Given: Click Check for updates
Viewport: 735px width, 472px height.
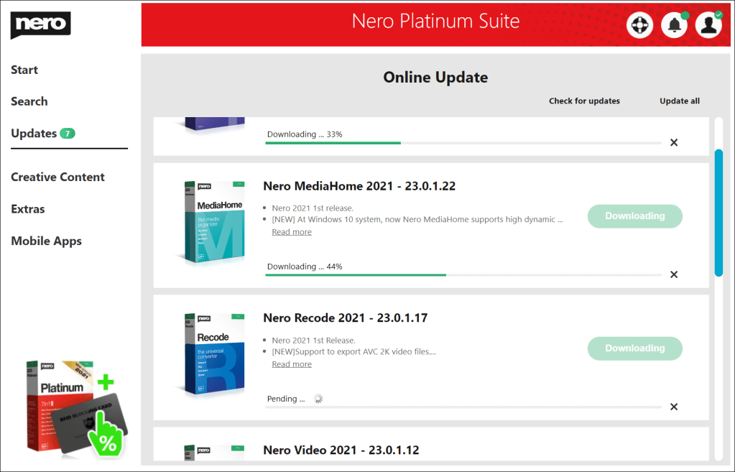Looking at the screenshot, I should (584, 101).
